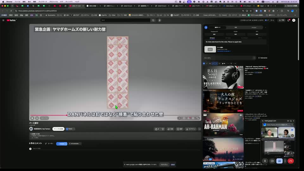Open the ウィンドウ menu in menu bar

click(x=69, y=2)
